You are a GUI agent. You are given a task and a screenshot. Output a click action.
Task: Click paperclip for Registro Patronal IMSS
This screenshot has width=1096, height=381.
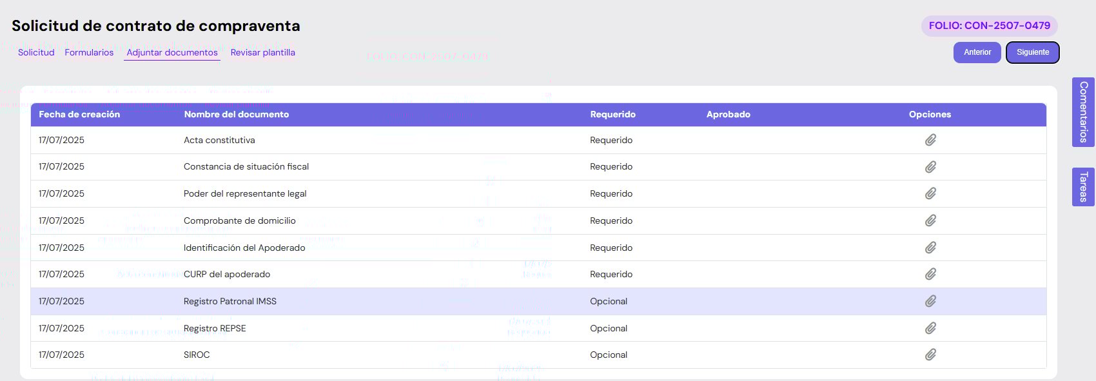click(930, 301)
